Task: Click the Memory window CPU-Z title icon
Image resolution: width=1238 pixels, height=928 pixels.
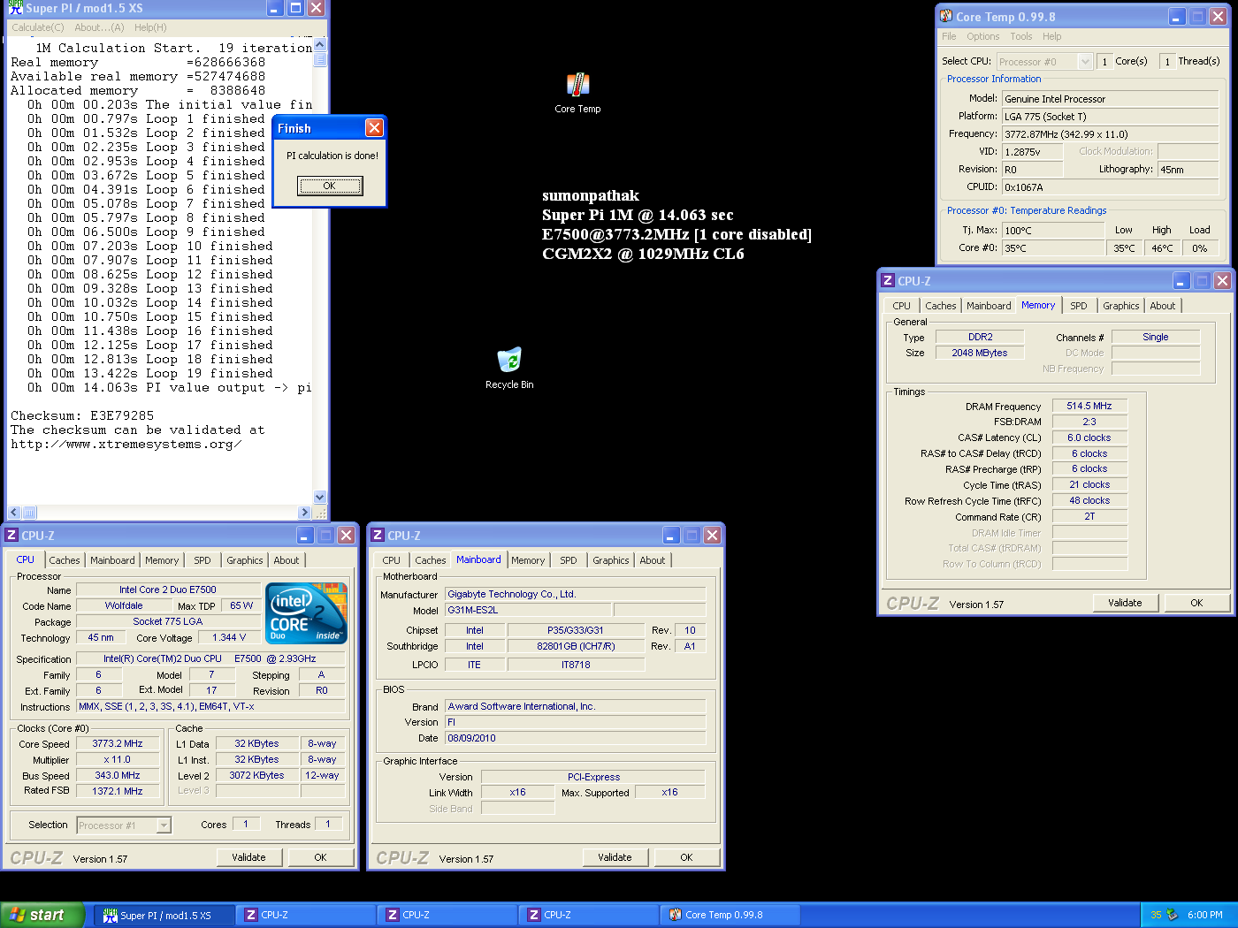Action: tap(887, 280)
